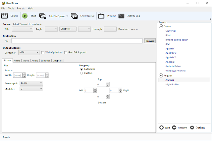Click the destination File path field
The height and width of the screenshot is (141, 212).
(x=77, y=41)
